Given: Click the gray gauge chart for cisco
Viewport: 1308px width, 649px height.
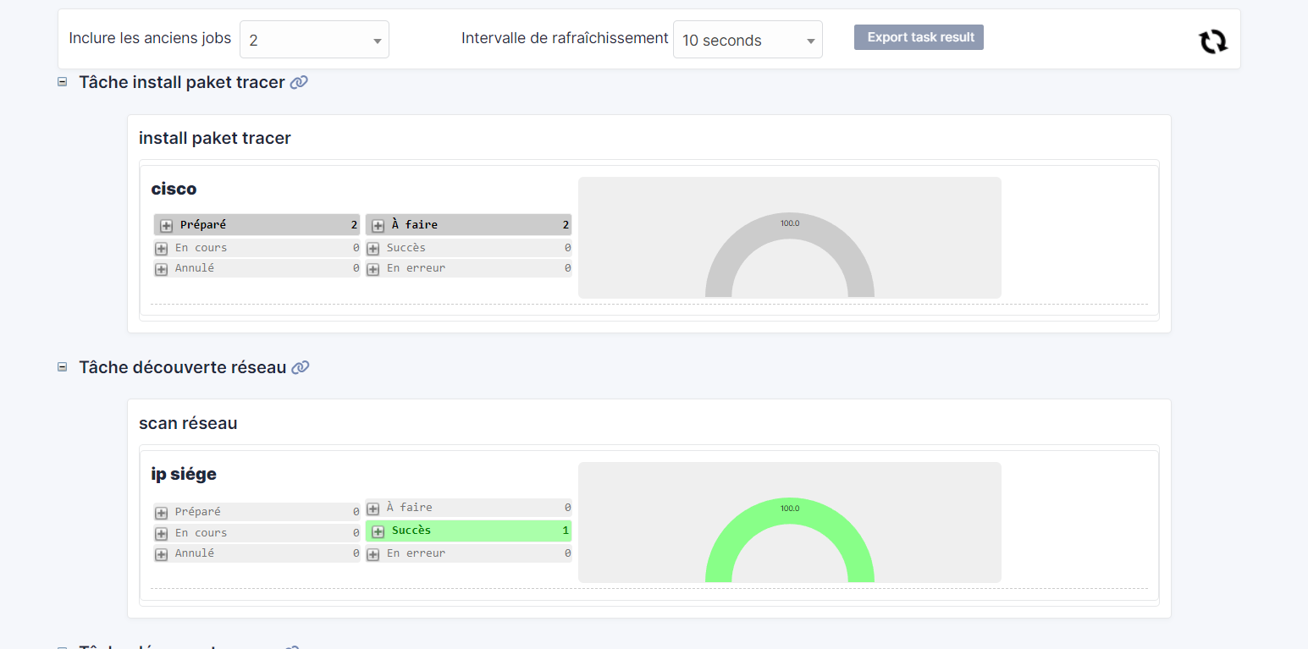Looking at the screenshot, I should [x=789, y=237].
